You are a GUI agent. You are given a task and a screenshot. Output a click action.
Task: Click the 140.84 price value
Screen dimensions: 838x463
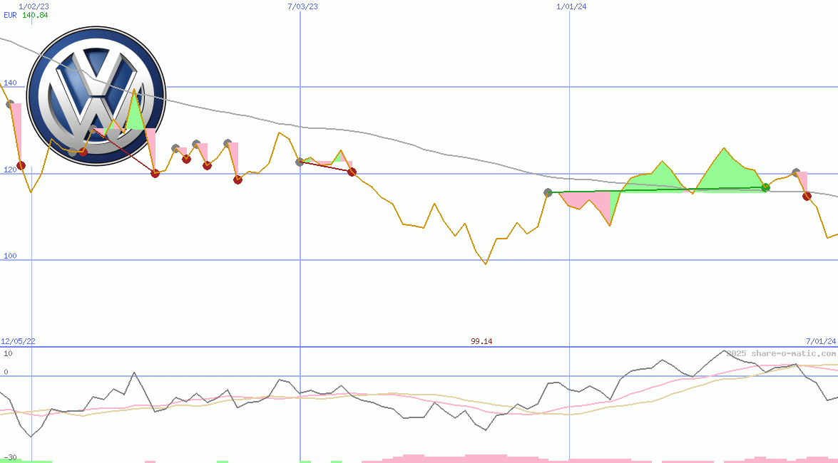tap(35, 15)
